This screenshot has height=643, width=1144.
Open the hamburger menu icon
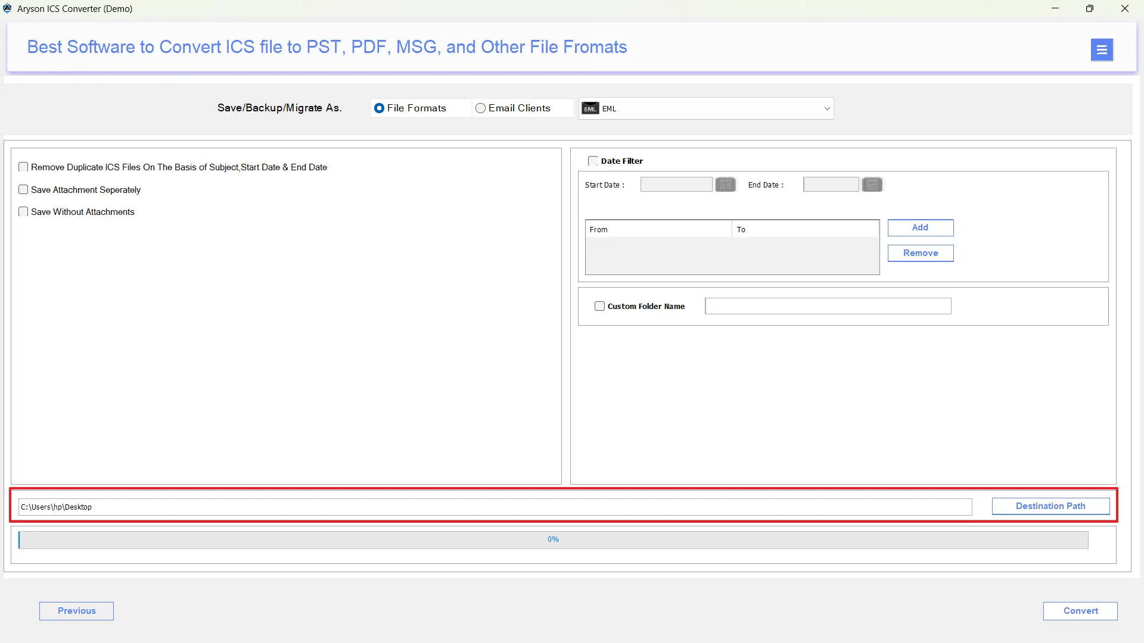[1102, 49]
